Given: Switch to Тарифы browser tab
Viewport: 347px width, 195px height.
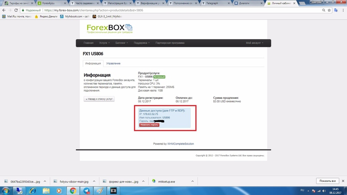Looking at the screenshot, I should 18,3.
